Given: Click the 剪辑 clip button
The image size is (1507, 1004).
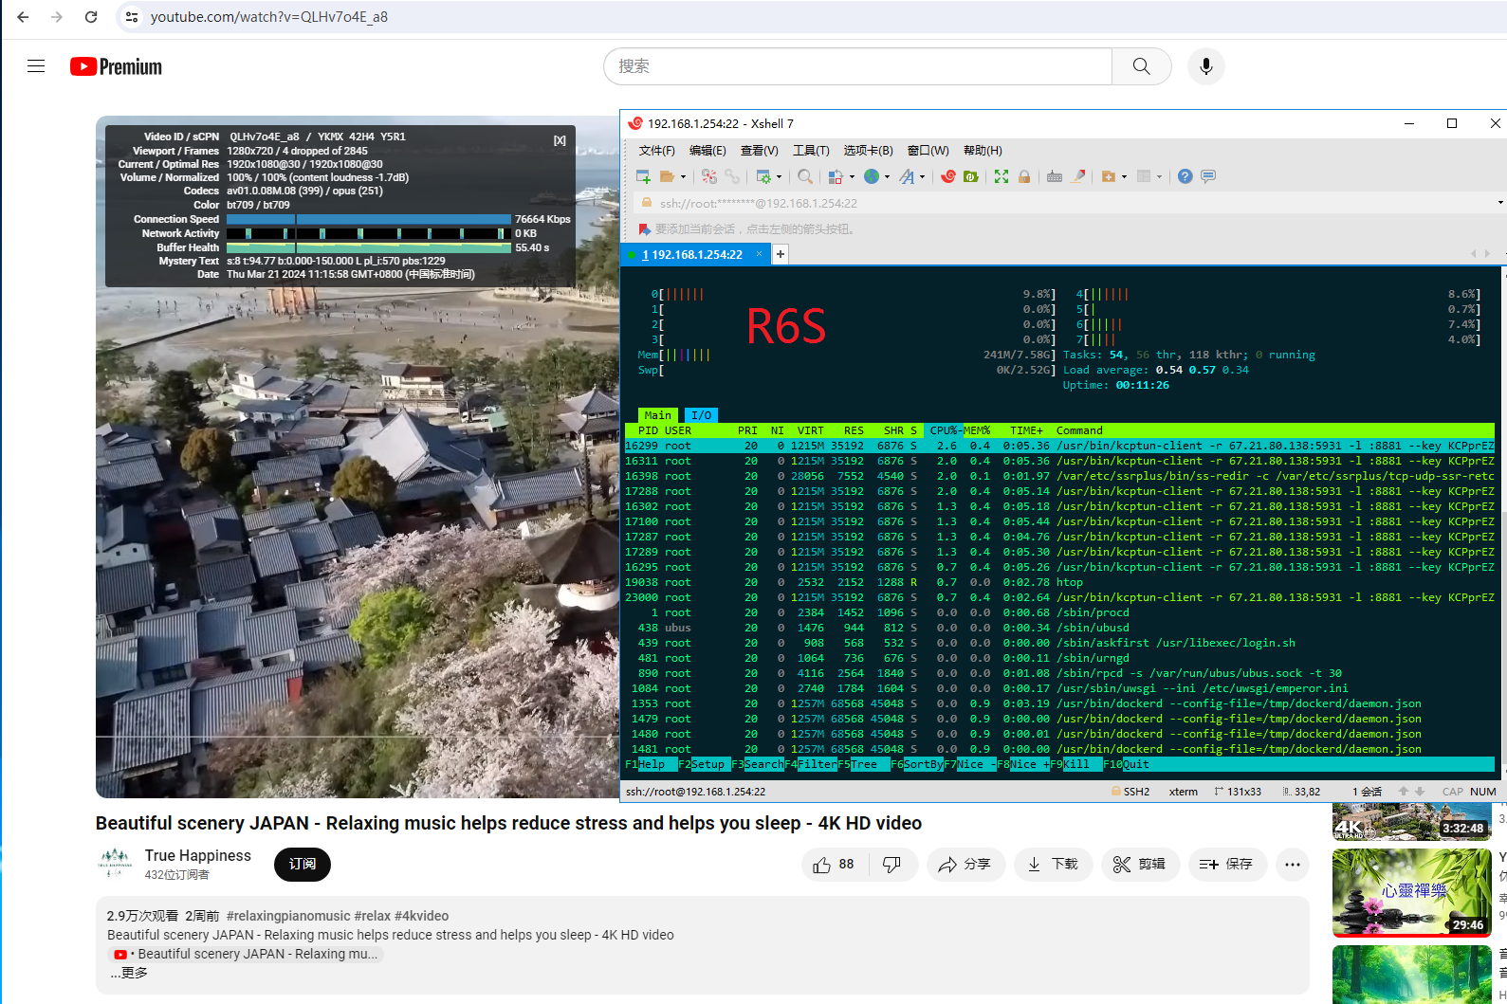Looking at the screenshot, I should (x=1139, y=865).
